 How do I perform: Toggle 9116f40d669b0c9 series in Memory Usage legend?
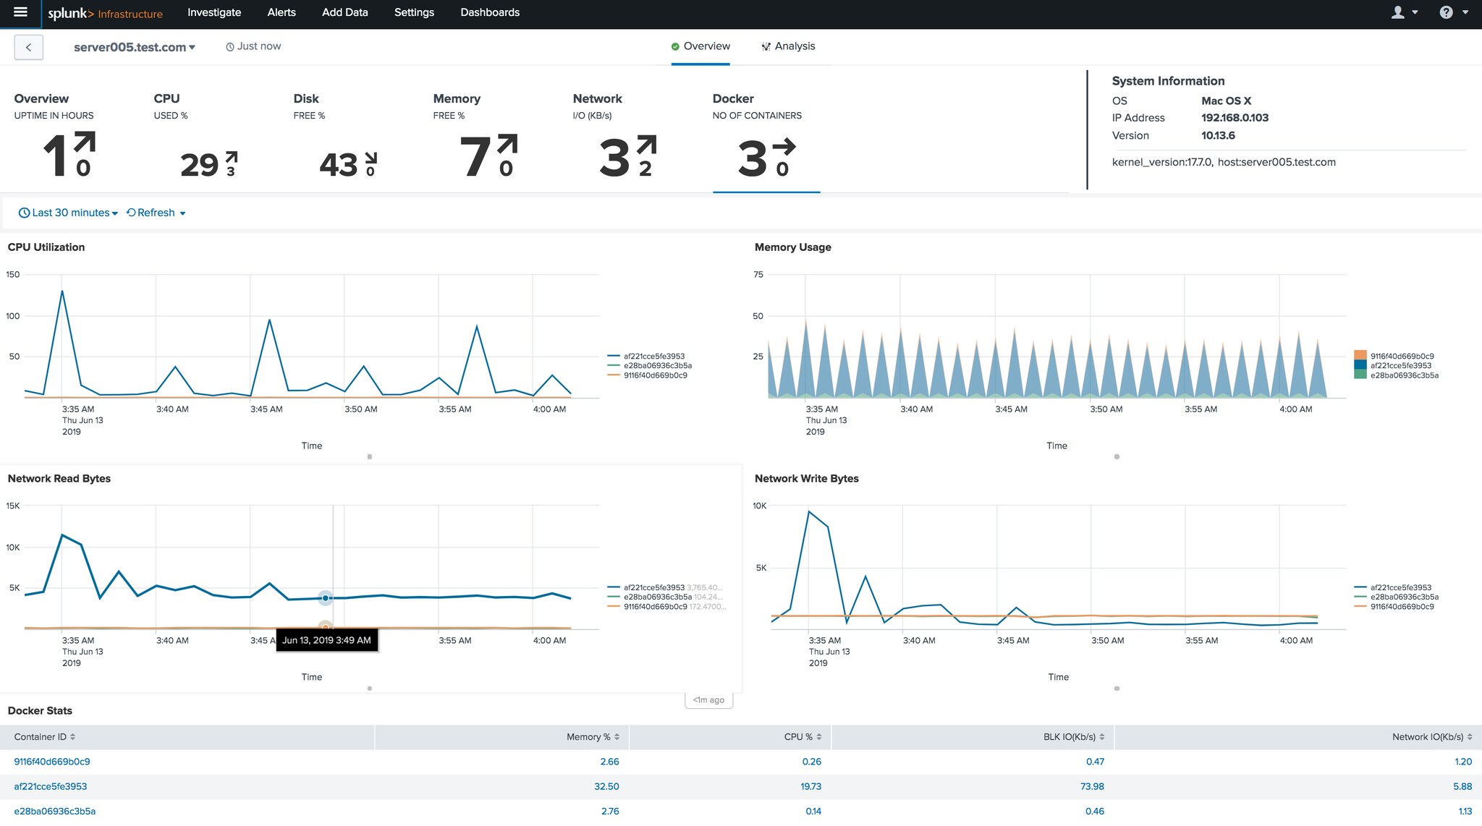coord(1402,356)
